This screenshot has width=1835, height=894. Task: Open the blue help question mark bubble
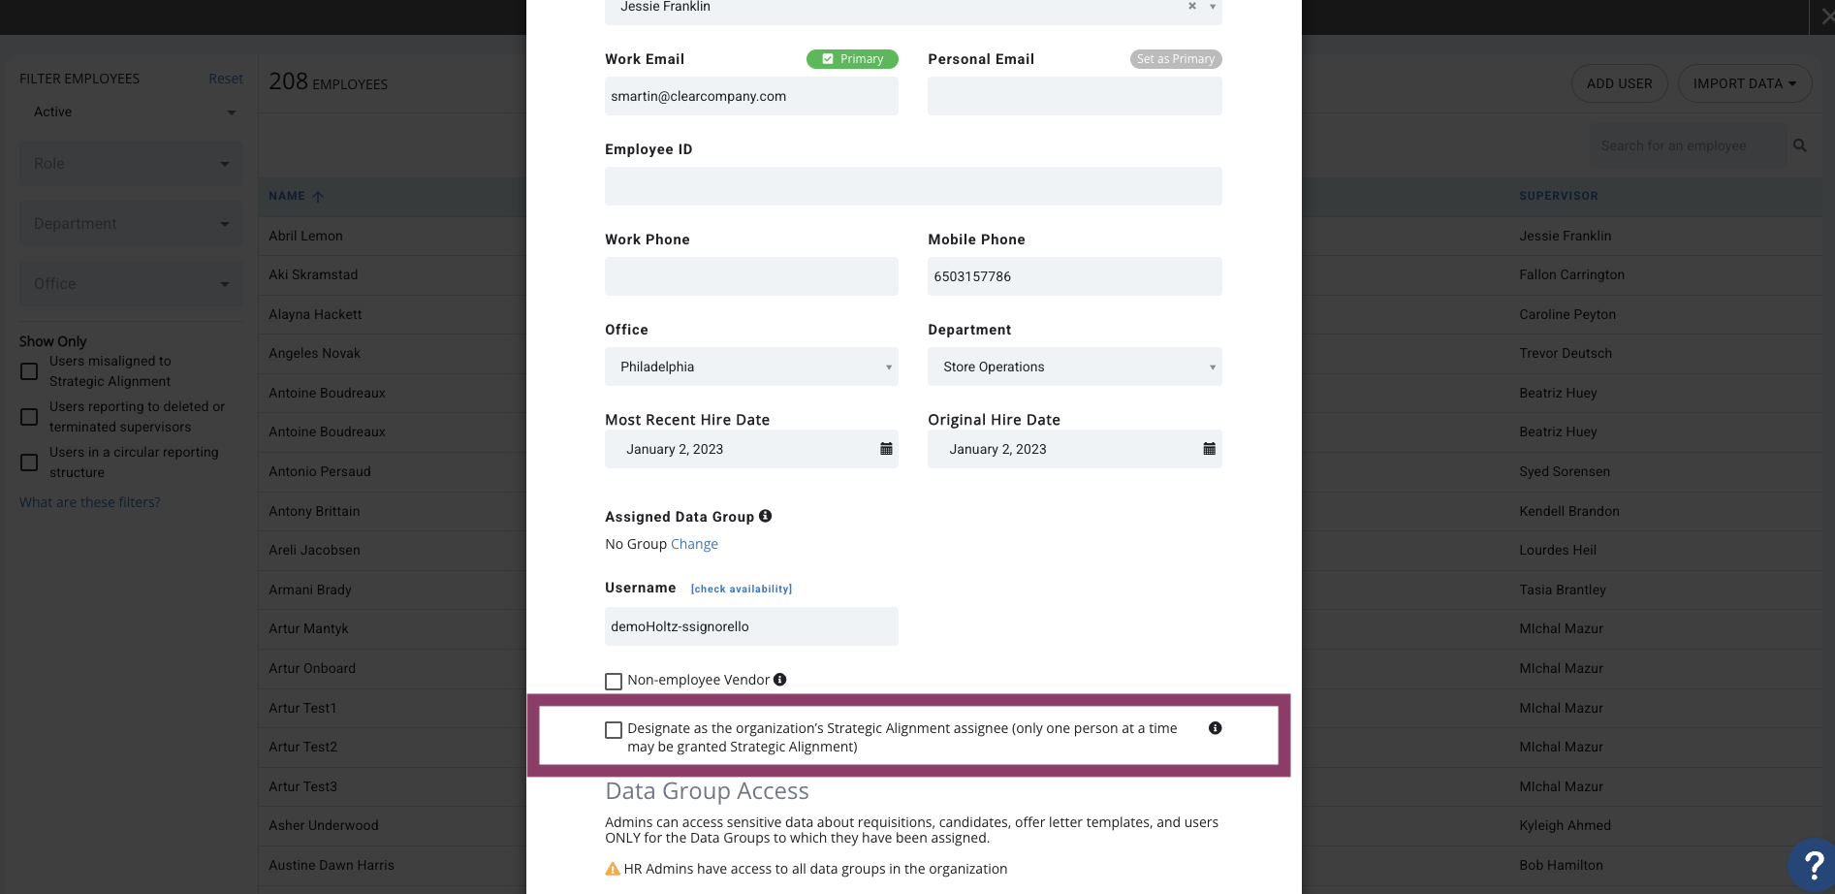pyautogui.click(x=1812, y=865)
